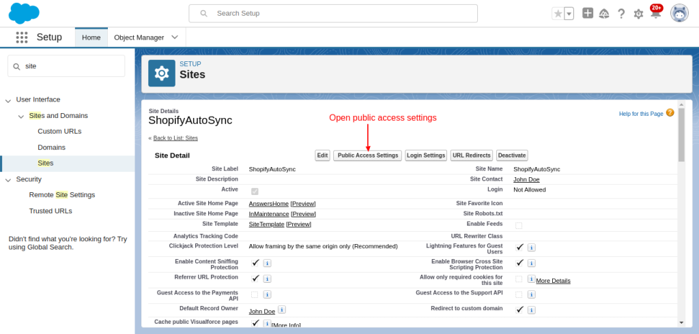699x334 pixels.
Task: Click the scrollbar up arrow
Action: tap(681, 104)
